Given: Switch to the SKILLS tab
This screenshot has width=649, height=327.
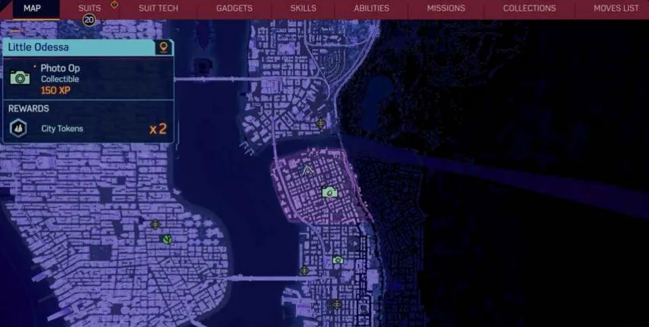Looking at the screenshot, I should coord(304,8).
